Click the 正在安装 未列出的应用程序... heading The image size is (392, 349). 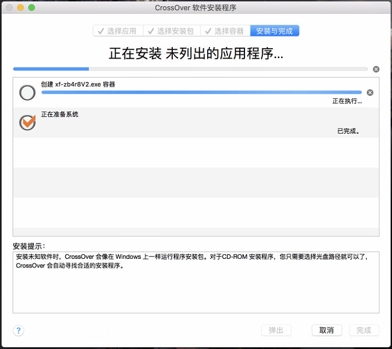196,53
